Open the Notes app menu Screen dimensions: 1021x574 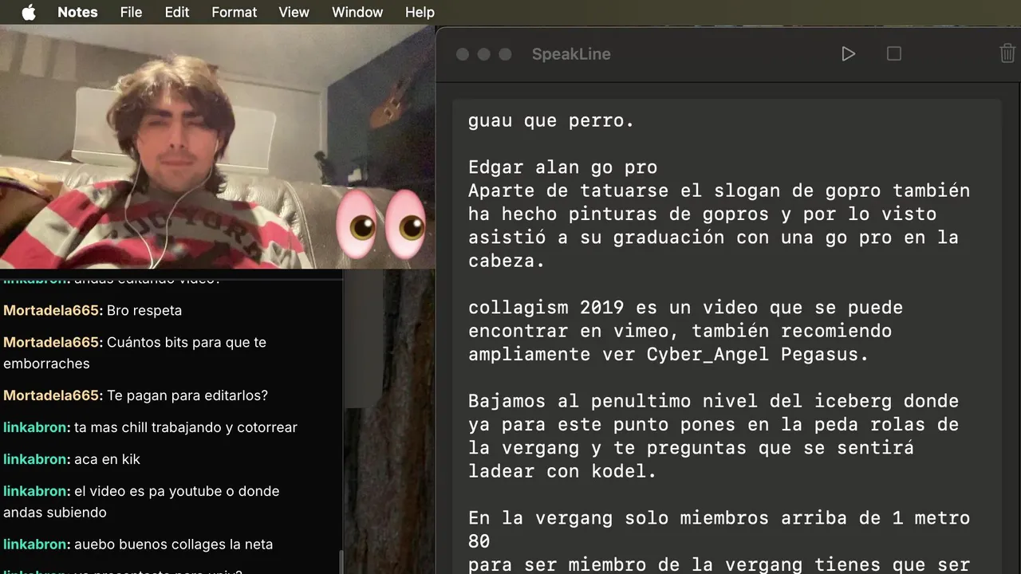click(77, 12)
